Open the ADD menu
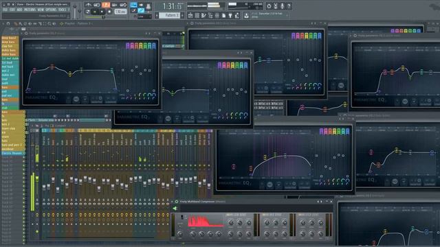 19,10
